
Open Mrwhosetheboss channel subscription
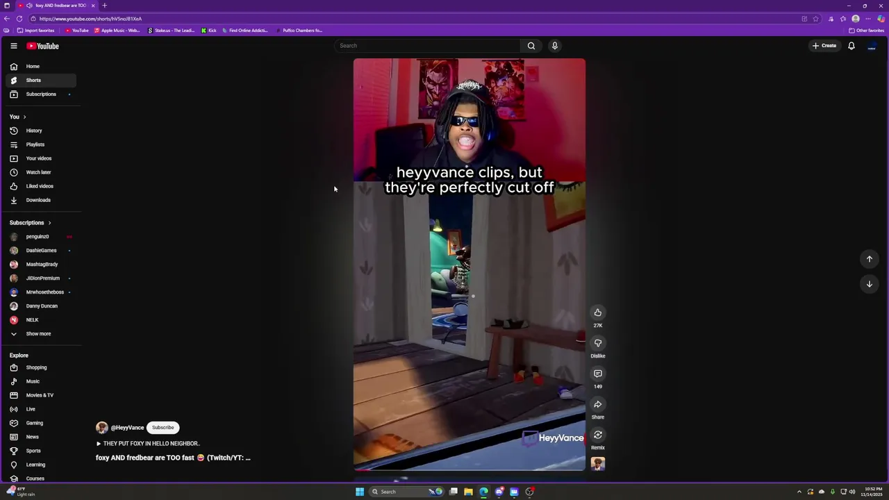pos(42,292)
